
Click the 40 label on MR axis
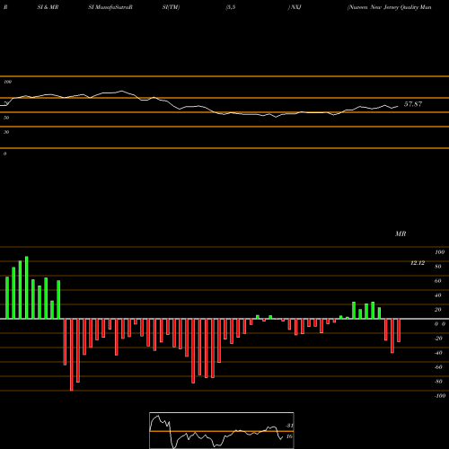pos(438,295)
